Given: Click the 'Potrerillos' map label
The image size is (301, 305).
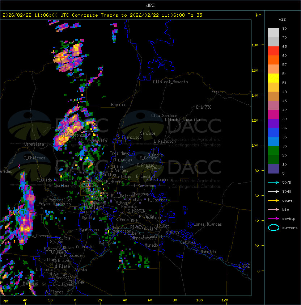Looking at the screenshot, I should 60,200.
